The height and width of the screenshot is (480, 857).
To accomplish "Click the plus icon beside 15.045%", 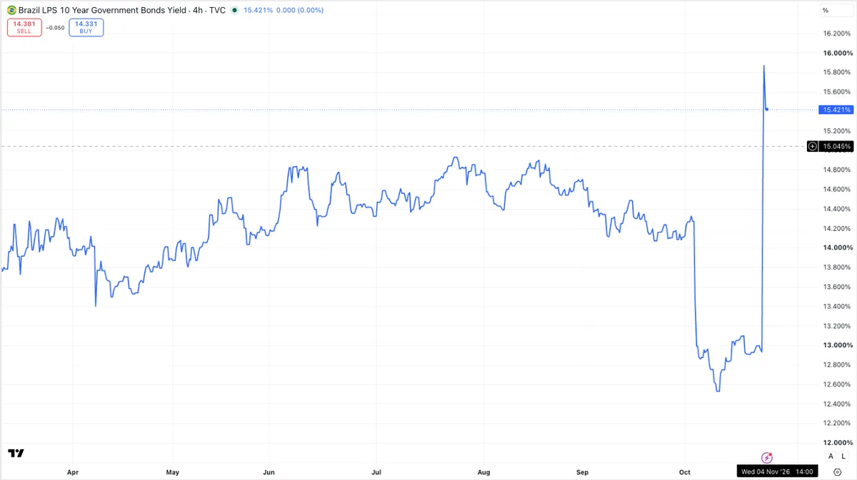I will pos(813,146).
